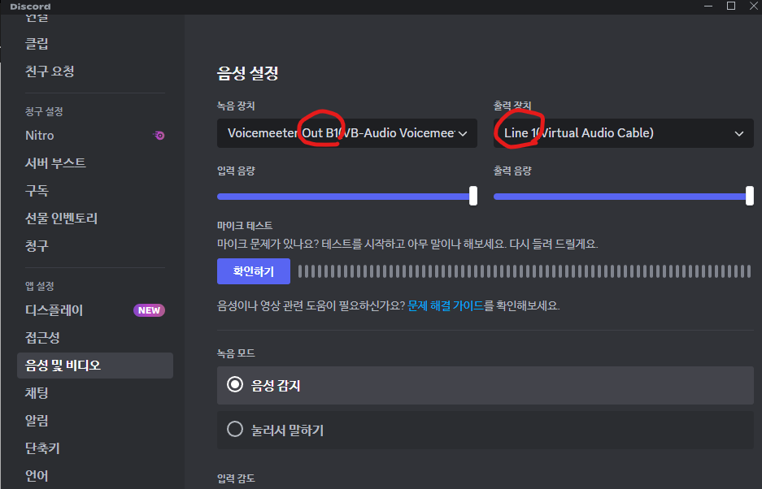Click the NEW badge beside 디스플레이
The image size is (762, 489).
coord(149,310)
